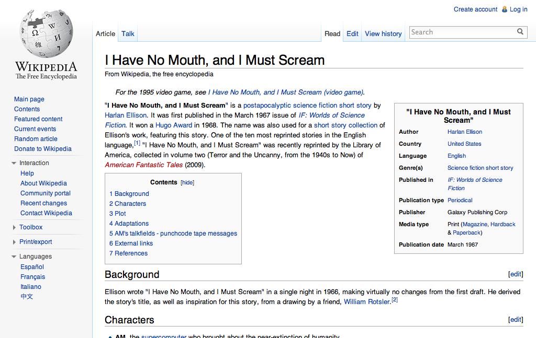Open About Wikipedia link

(43, 183)
